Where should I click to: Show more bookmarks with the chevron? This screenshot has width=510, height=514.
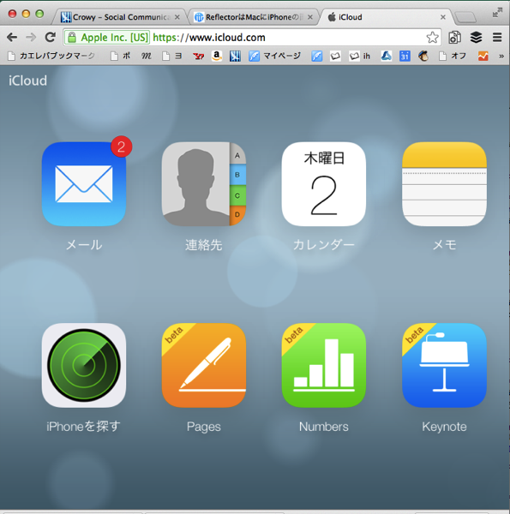tap(501, 57)
